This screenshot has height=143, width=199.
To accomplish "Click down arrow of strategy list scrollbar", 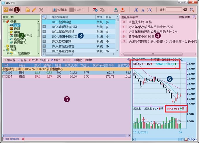I will (117, 51).
